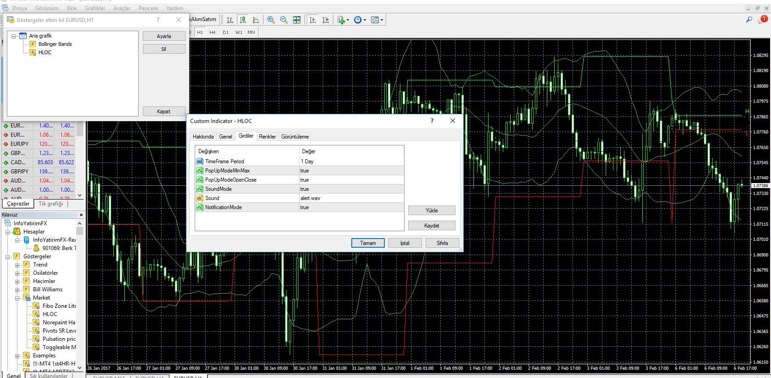Click Sıfırla to reset inputs
Image resolution: width=771 pixels, height=378 pixels.
coord(442,243)
